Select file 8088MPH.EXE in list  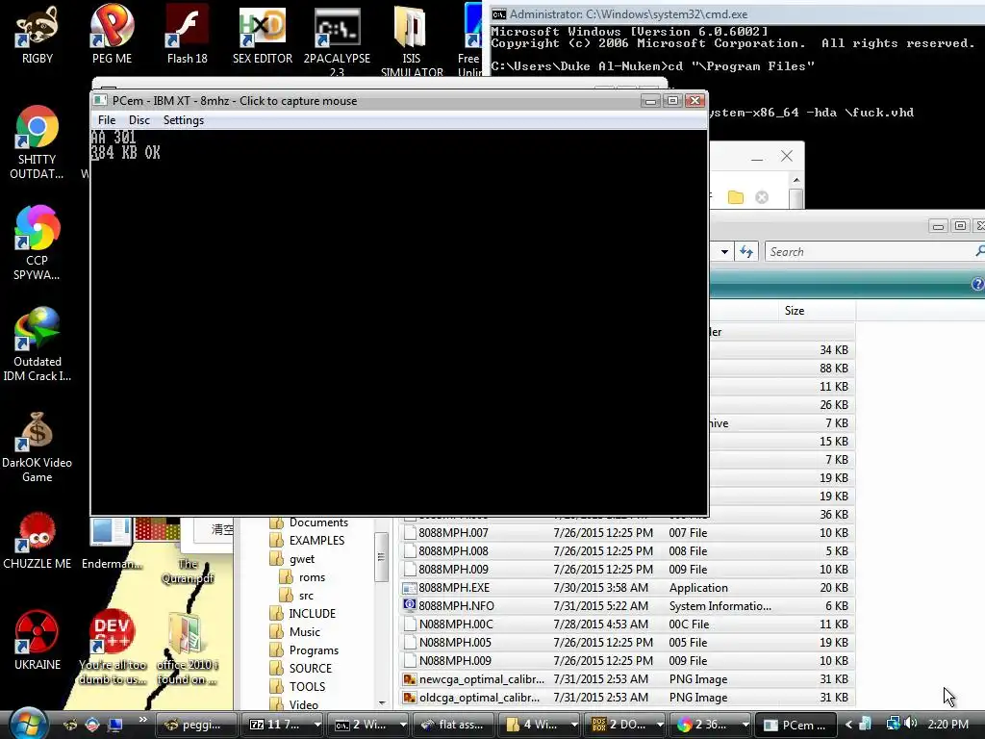(x=626, y=588)
